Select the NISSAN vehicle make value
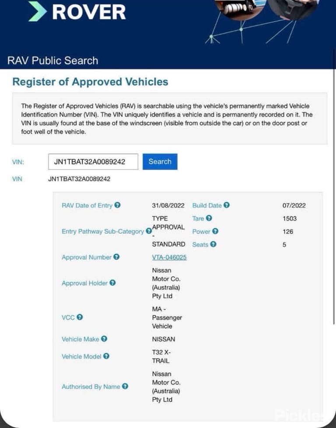The height and width of the screenshot is (428, 336). [164, 339]
